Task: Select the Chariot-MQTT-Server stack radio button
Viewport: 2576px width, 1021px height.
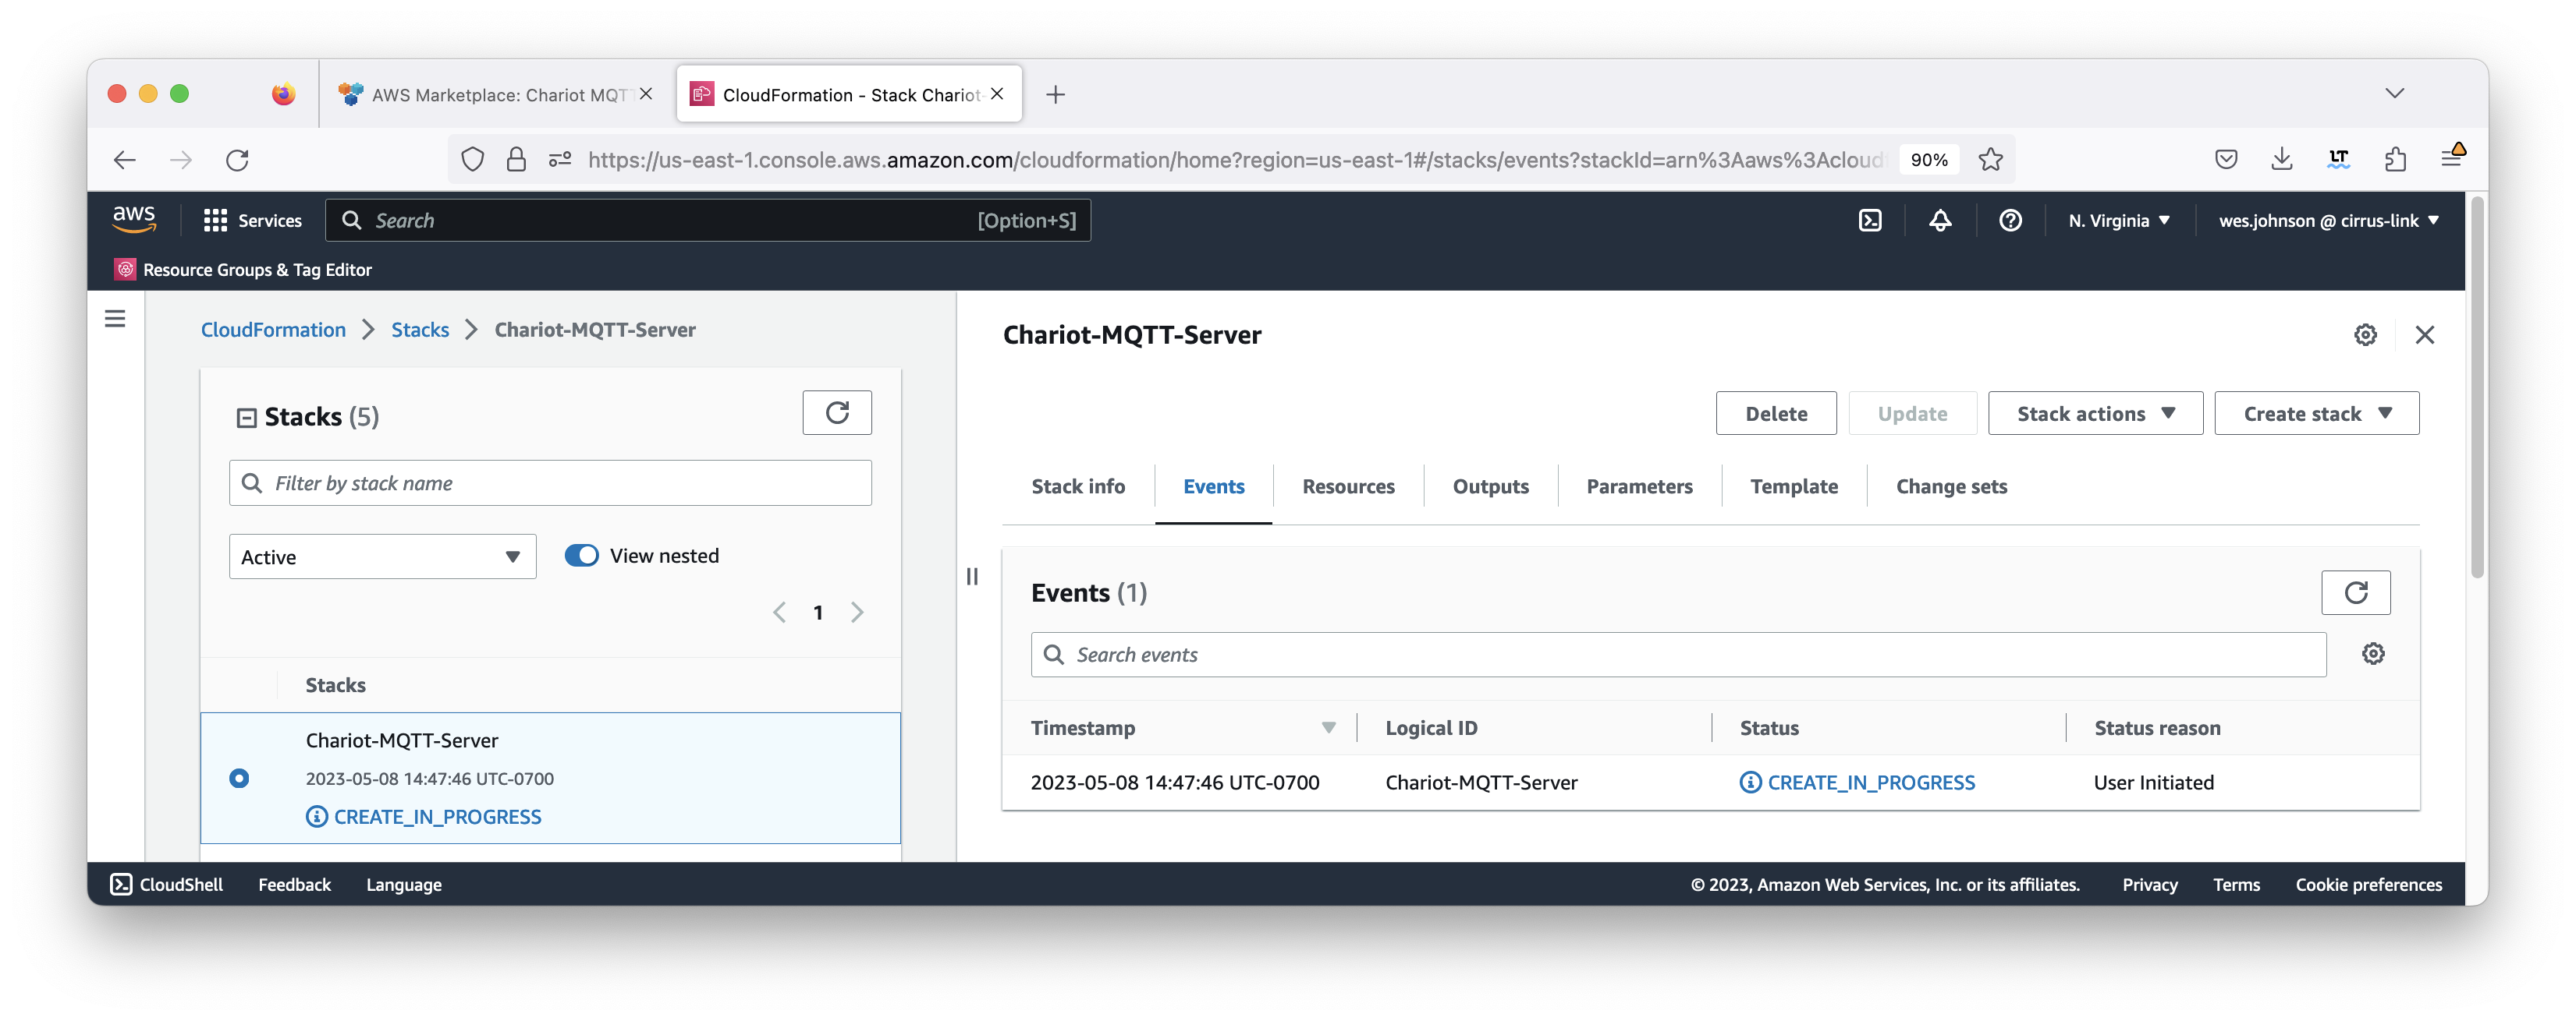Action: [x=239, y=779]
